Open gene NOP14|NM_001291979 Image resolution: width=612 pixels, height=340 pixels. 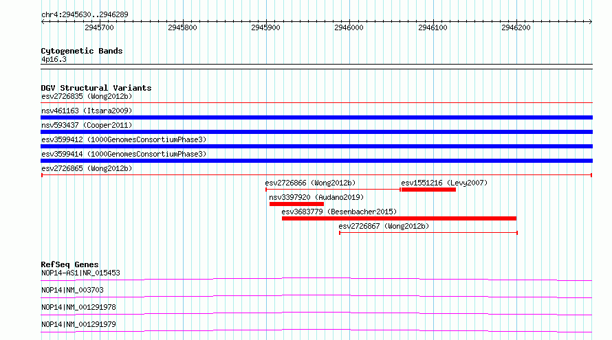coord(78,324)
